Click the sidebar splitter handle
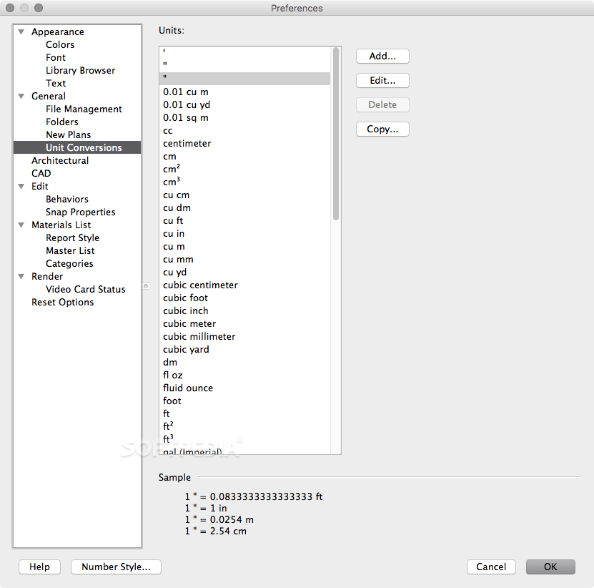 click(x=146, y=286)
